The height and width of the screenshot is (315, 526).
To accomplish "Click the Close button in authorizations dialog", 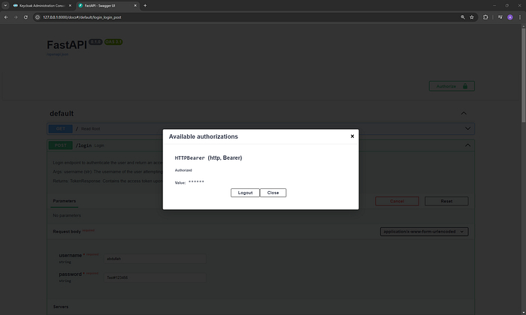I will 273,193.
